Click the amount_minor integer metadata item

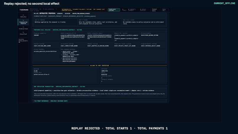point(71,52)
